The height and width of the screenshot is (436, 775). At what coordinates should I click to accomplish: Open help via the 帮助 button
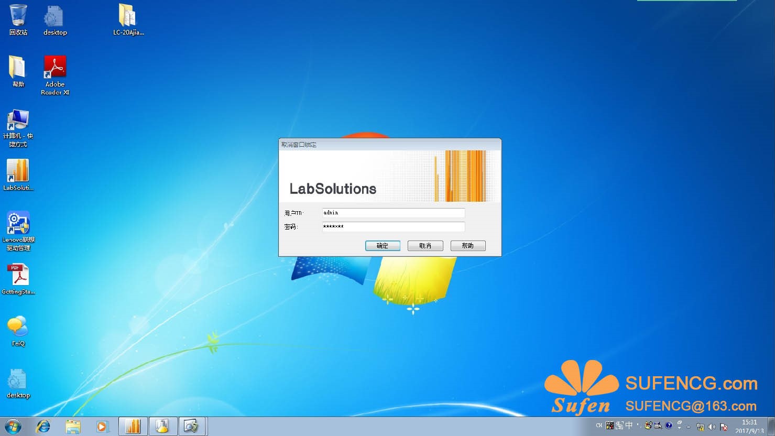pos(468,246)
